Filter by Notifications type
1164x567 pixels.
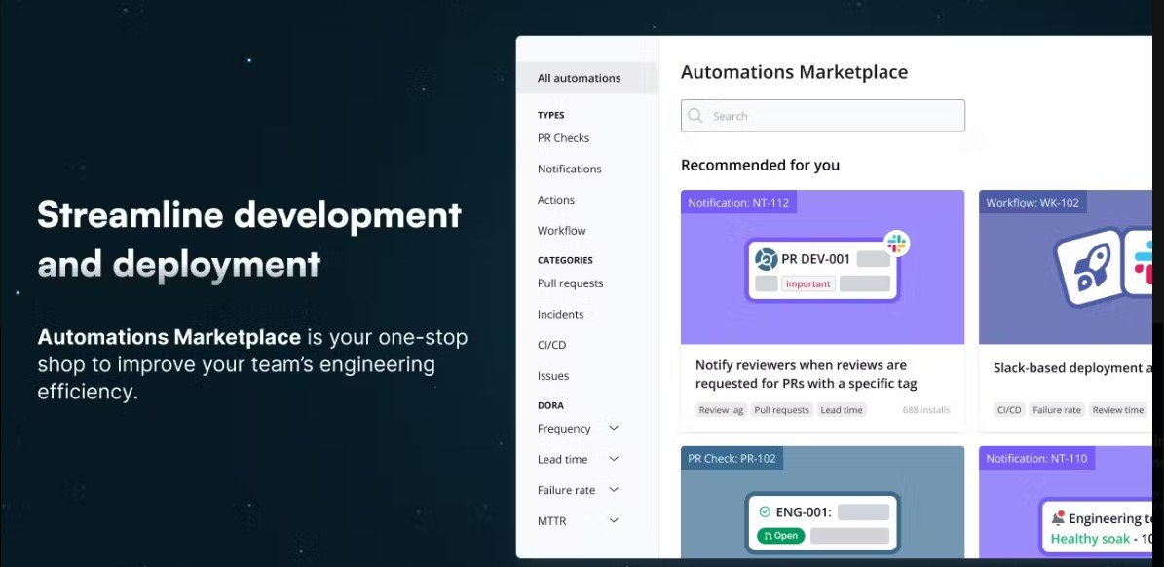point(570,170)
